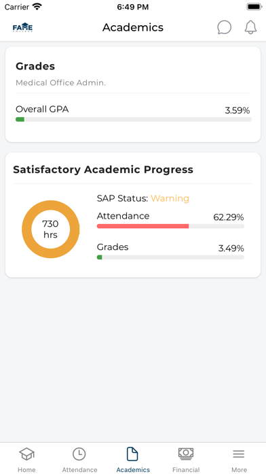Tap the Home graduation cap icon
Viewport: 266px width, 474px height.
pyautogui.click(x=26, y=454)
